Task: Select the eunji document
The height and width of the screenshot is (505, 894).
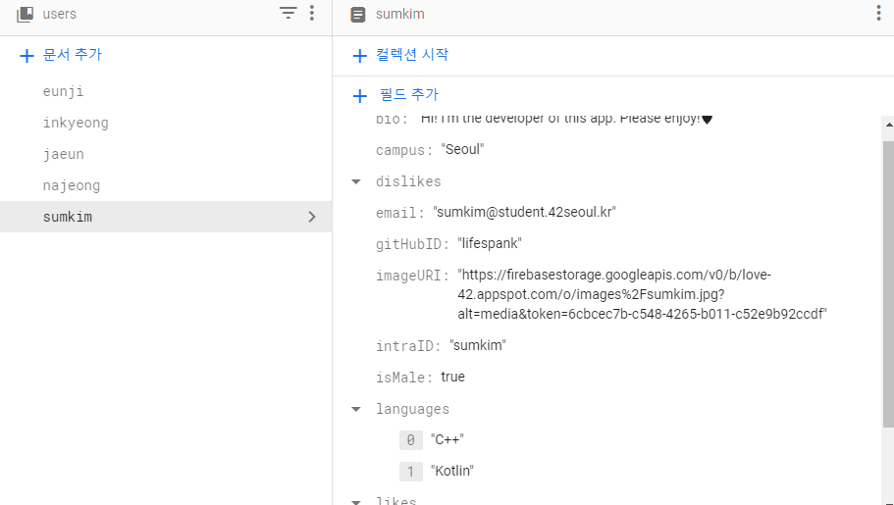Action: [x=64, y=91]
